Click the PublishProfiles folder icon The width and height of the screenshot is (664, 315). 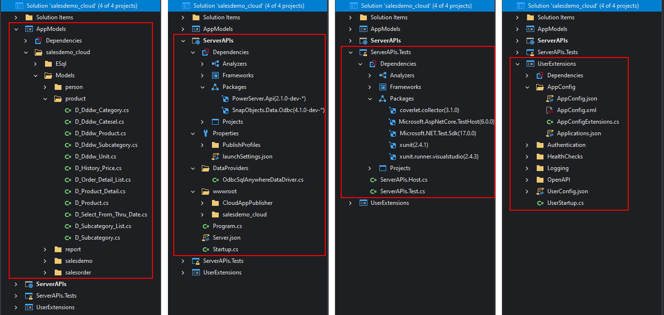point(215,145)
